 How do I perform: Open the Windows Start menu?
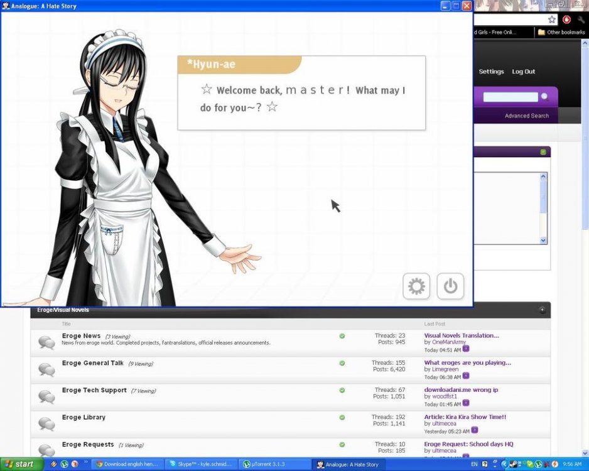tap(21, 464)
